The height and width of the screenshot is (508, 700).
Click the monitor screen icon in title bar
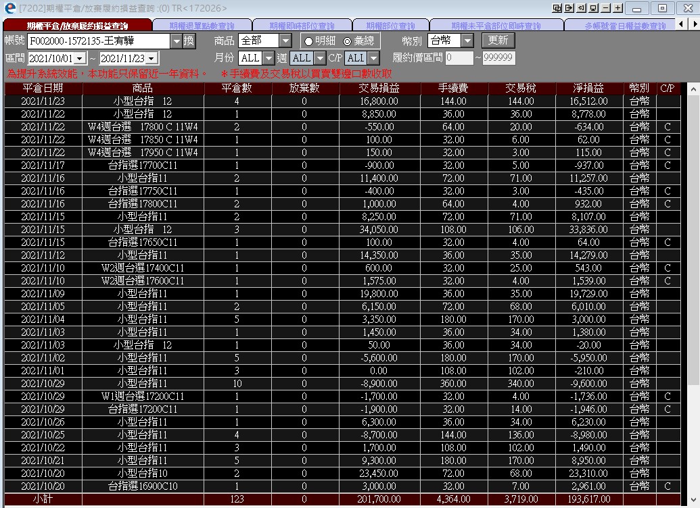593,7
